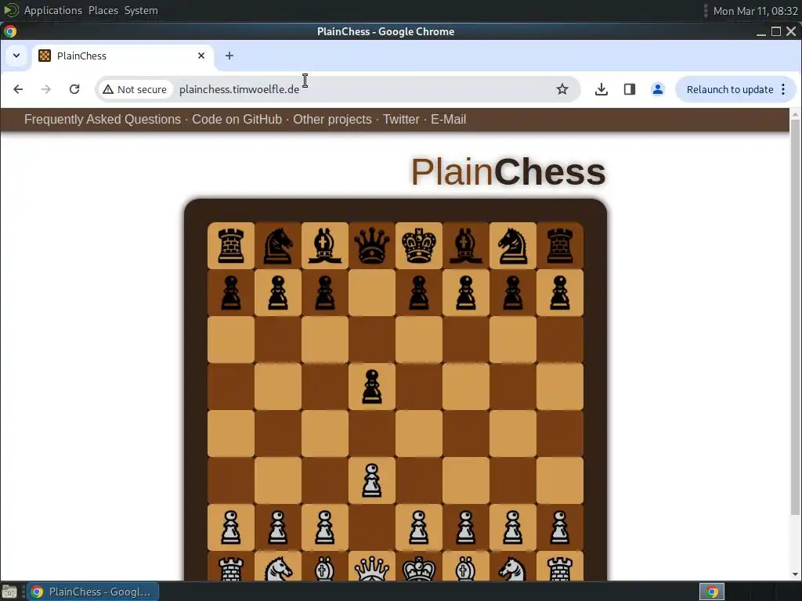Click the Chrome icon in the bottom-right tray
This screenshot has width=802, height=601.
tap(712, 592)
